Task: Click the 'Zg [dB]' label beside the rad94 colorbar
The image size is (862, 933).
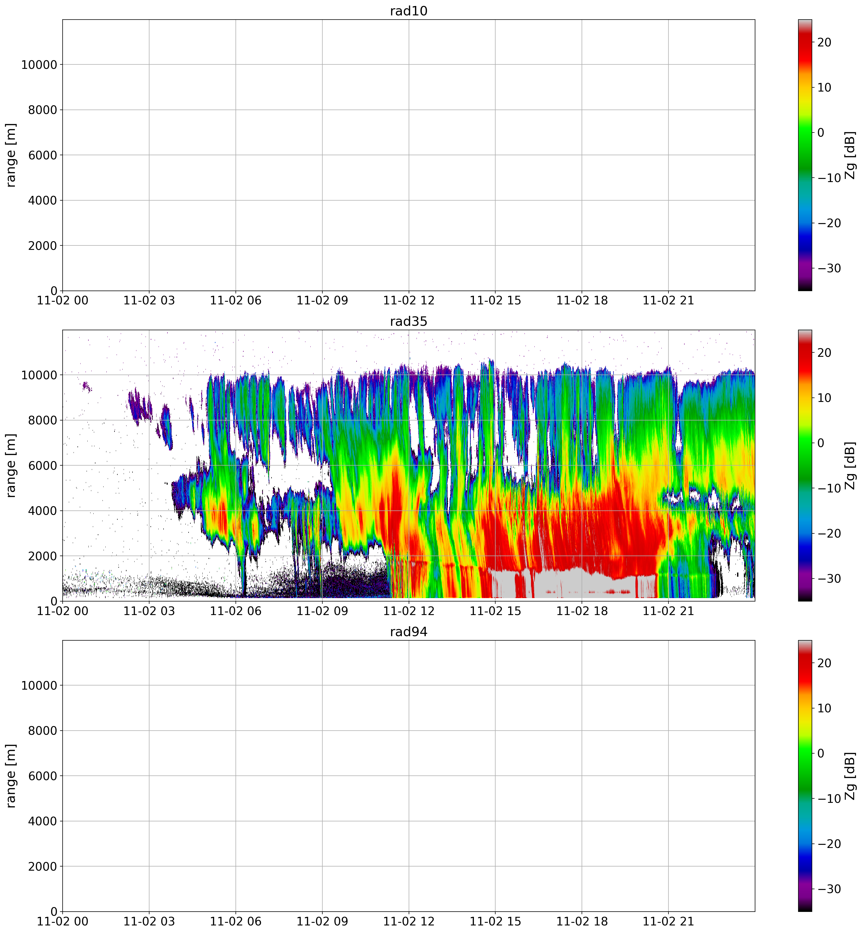Action: coord(850,776)
